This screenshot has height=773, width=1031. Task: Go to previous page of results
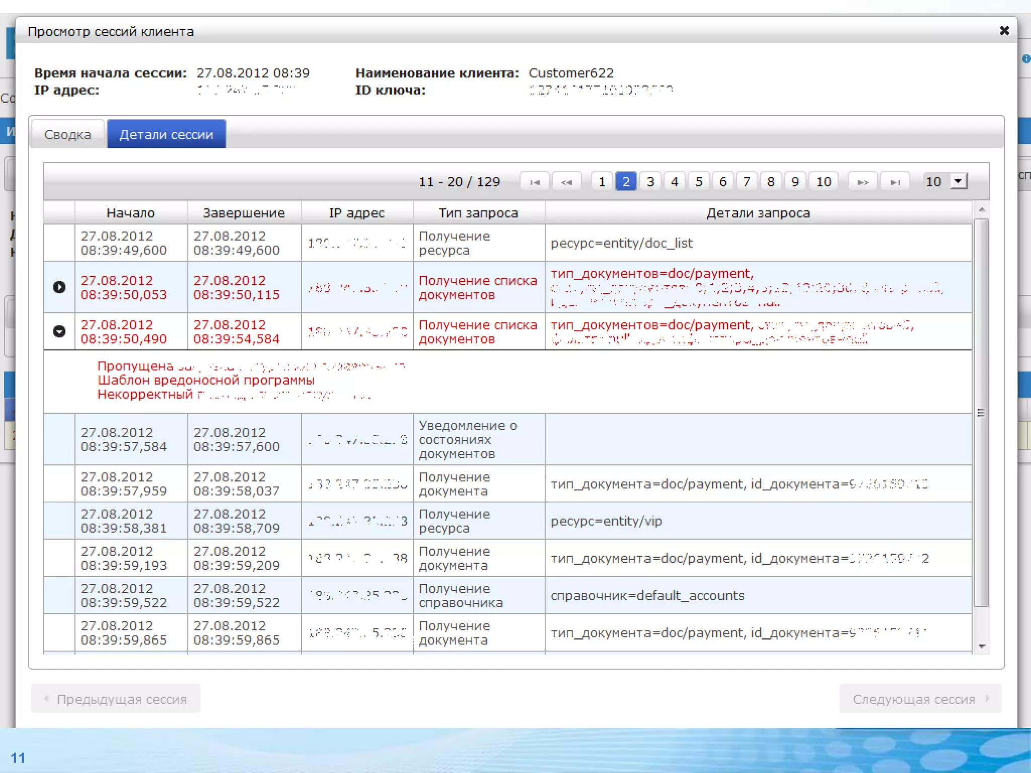tap(566, 182)
